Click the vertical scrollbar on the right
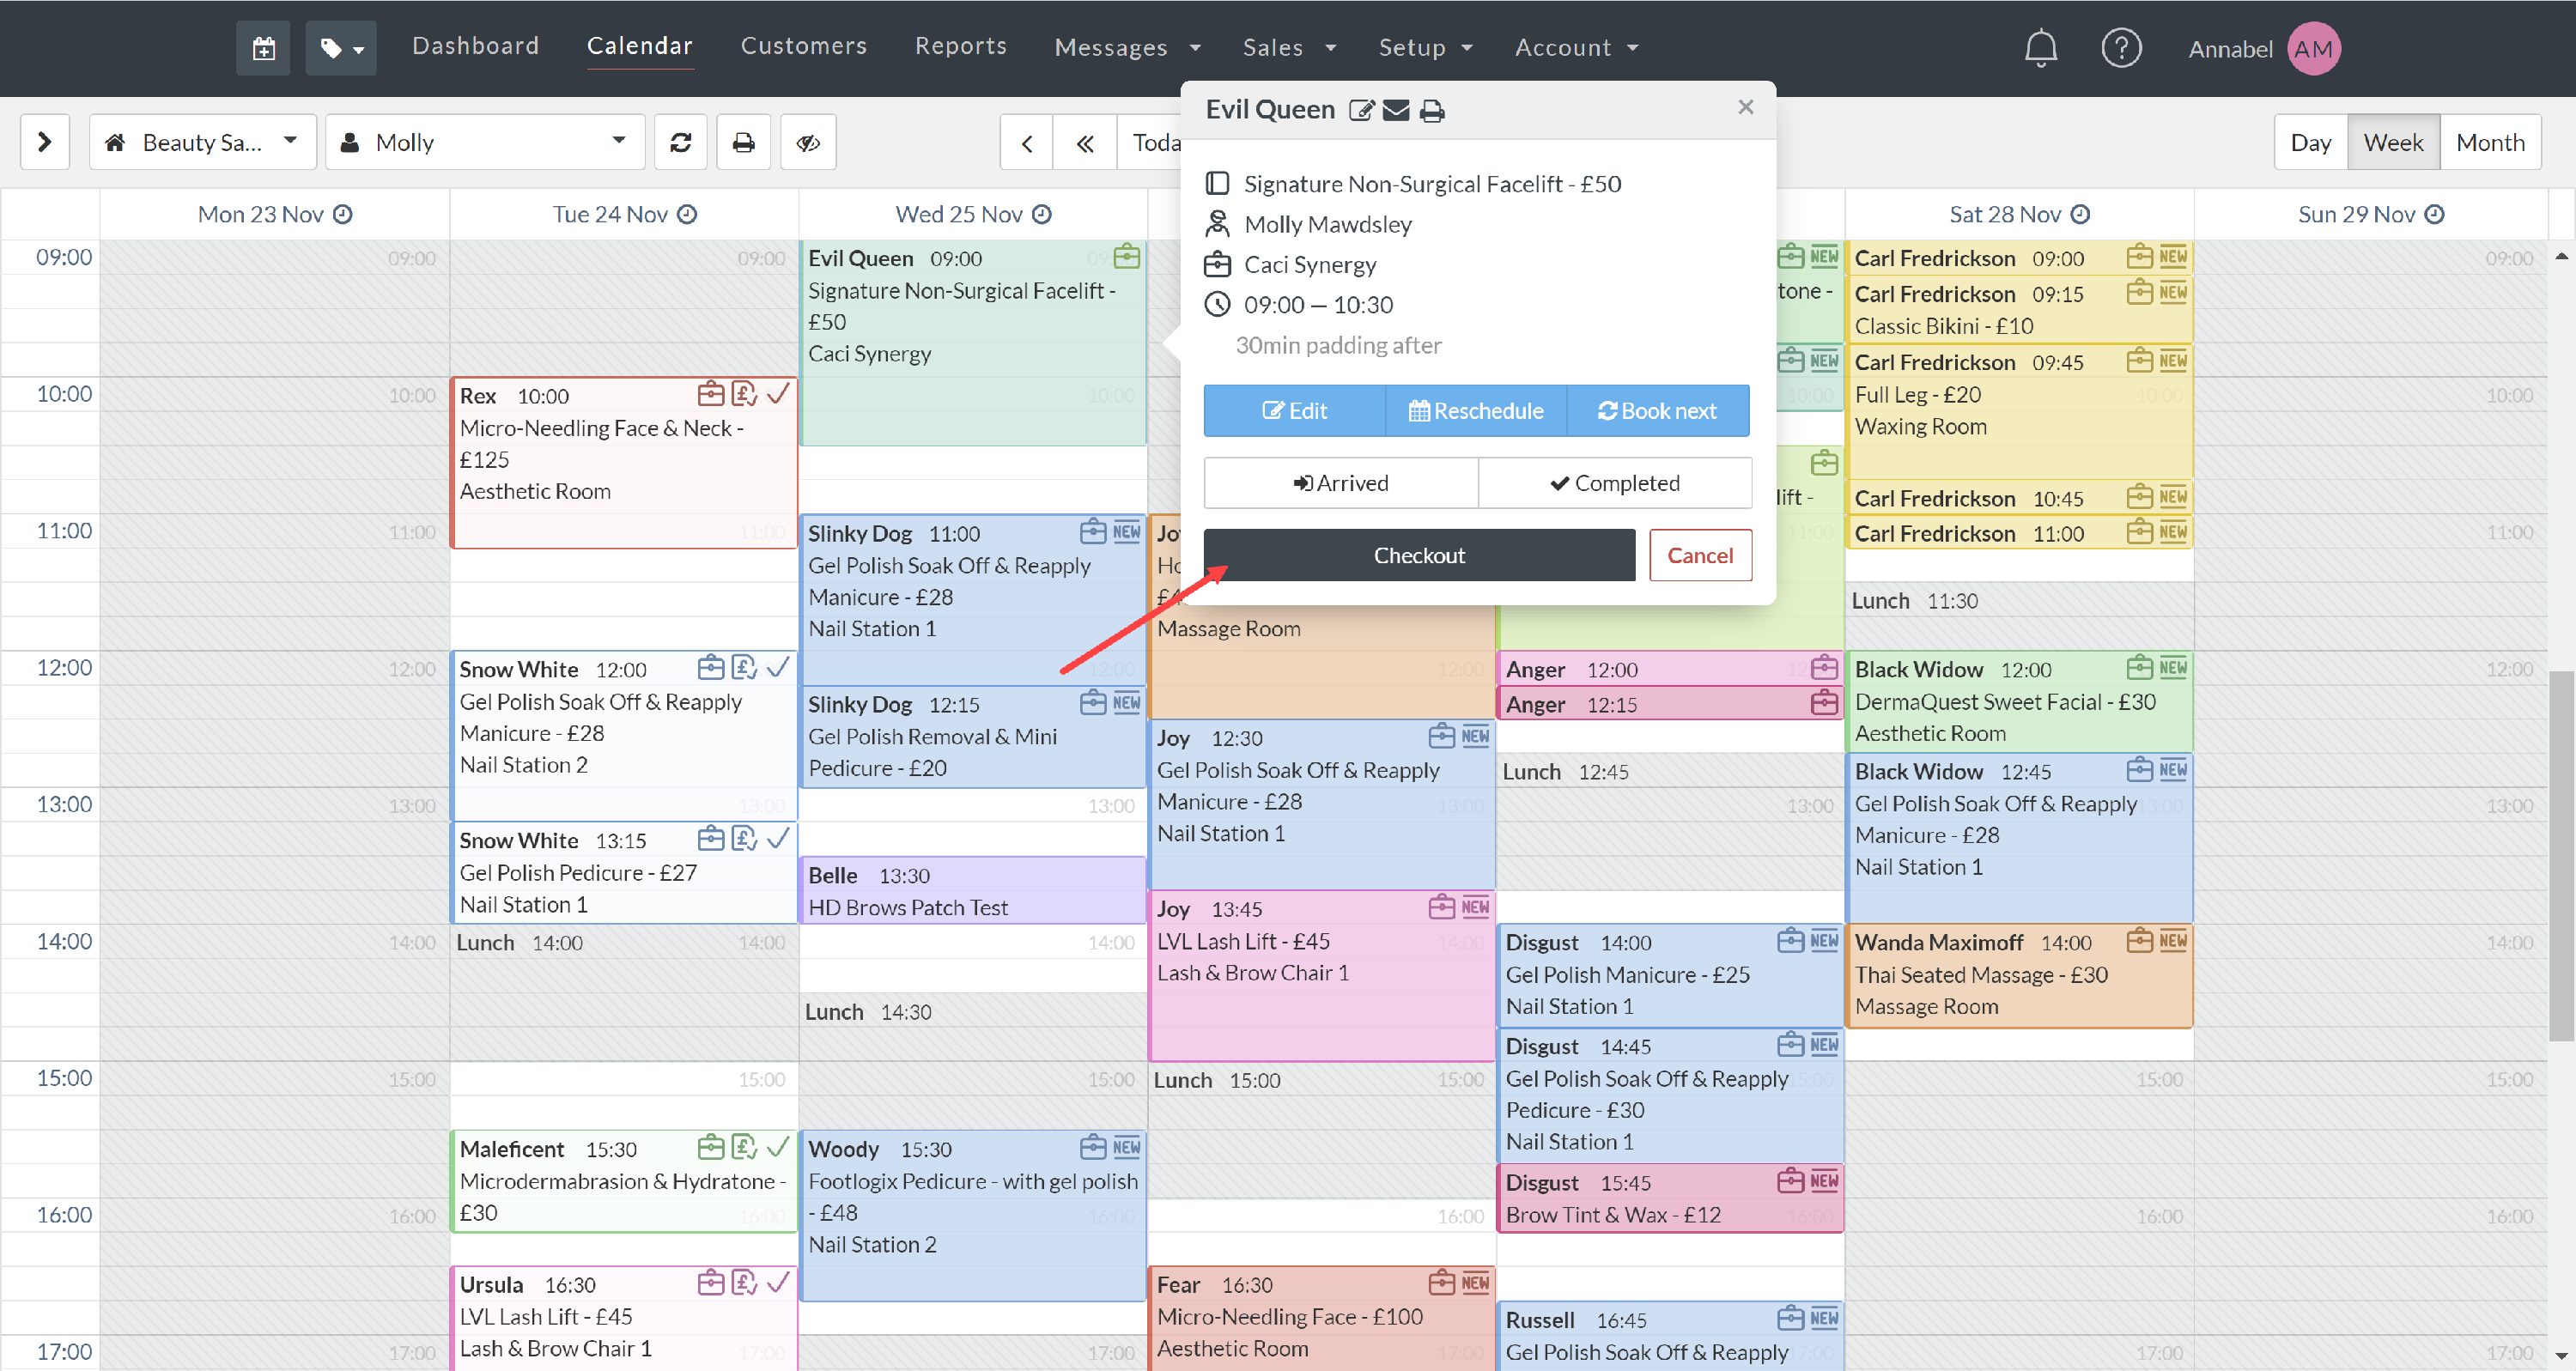Viewport: 2576px width, 1371px height. [2561, 855]
